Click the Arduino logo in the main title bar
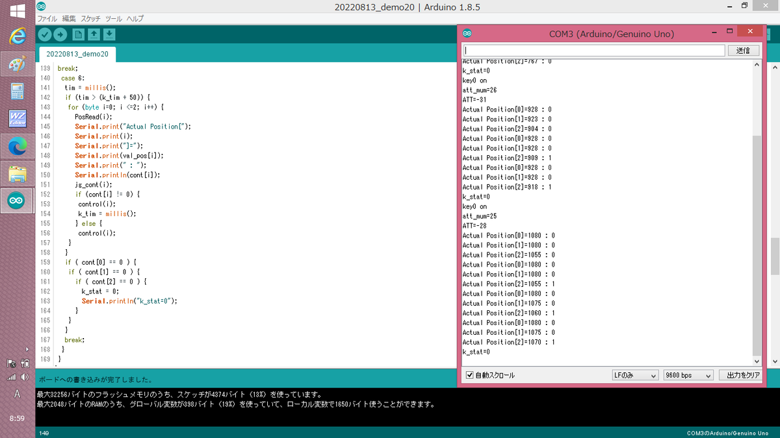 click(x=41, y=7)
